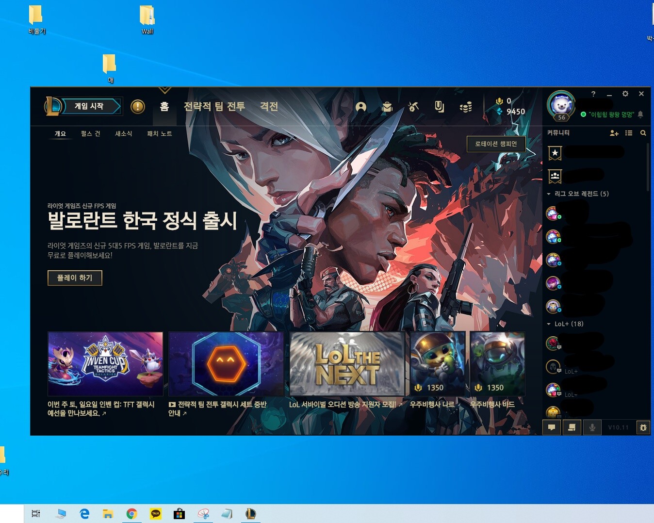Open Clash via the banner icon
The height and width of the screenshot is (523, 654).
[x=440, y=107]
